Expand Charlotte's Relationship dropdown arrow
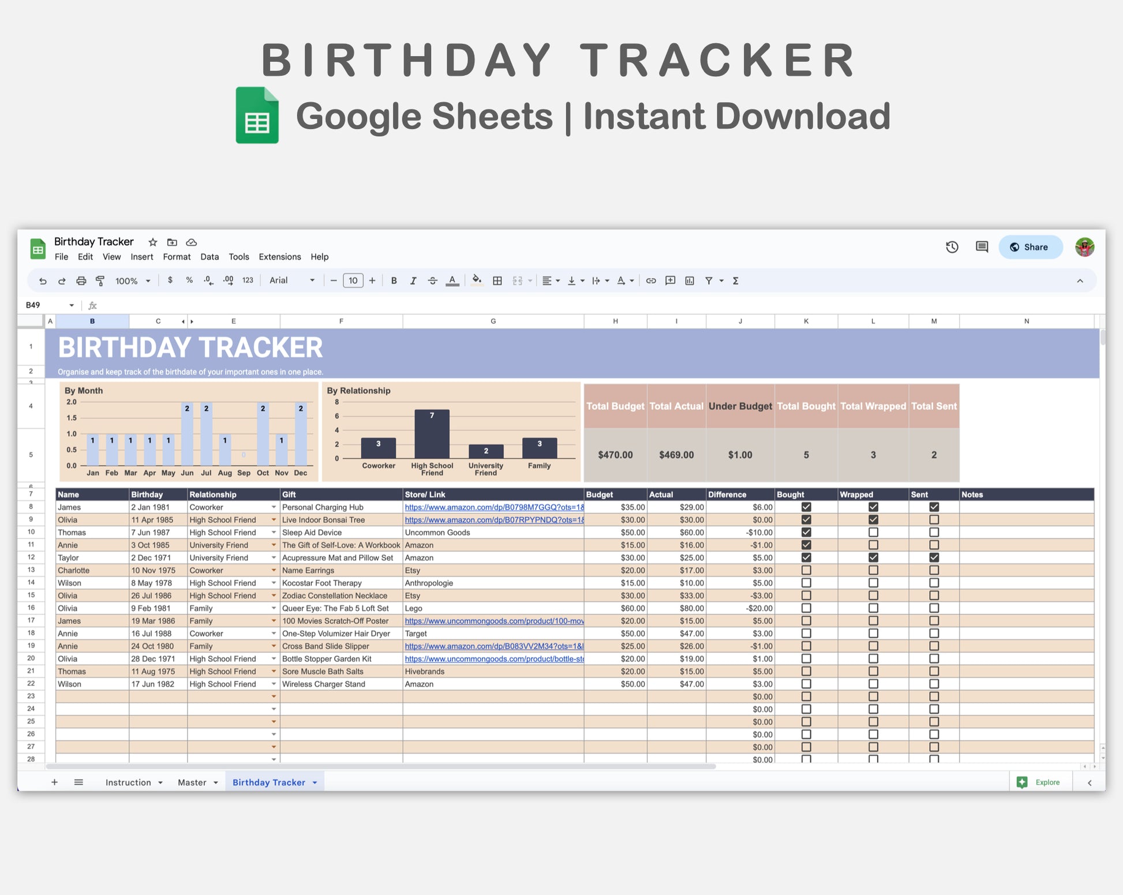This screenshot has height=895, width=1123. (x=274, y=571)
